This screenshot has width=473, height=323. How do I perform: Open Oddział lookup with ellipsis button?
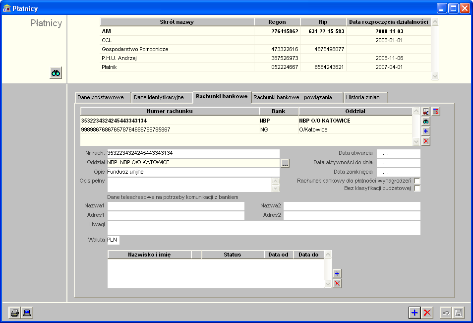[x=285, y=163]
